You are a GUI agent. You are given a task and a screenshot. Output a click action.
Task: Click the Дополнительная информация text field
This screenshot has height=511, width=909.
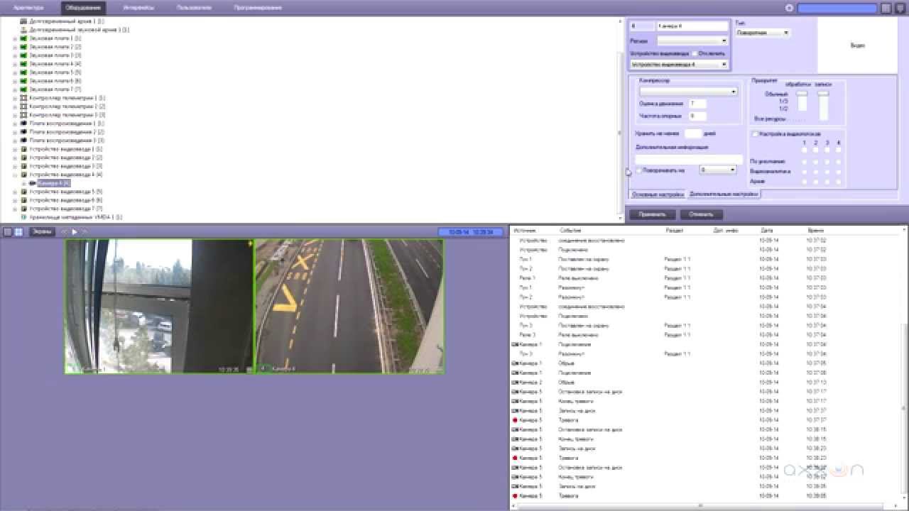point(689,159)
